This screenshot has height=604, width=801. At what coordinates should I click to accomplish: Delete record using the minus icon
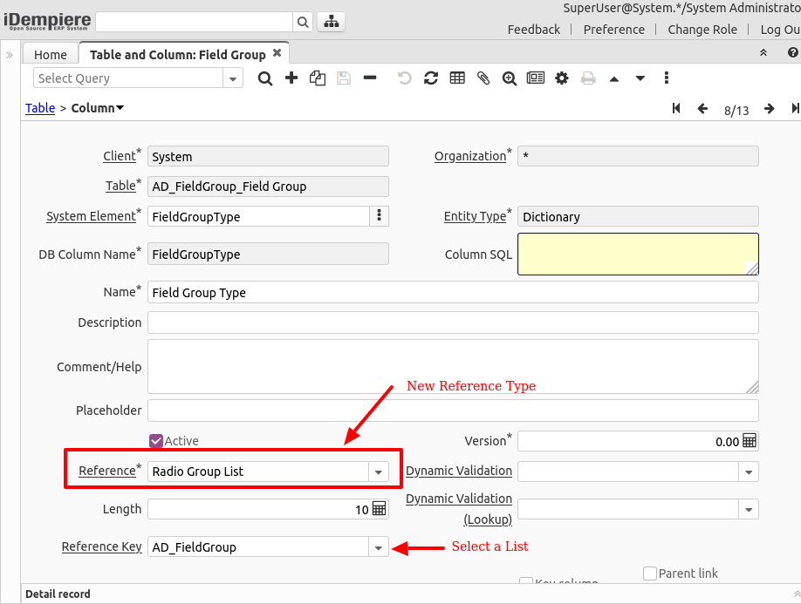point(370,78)
